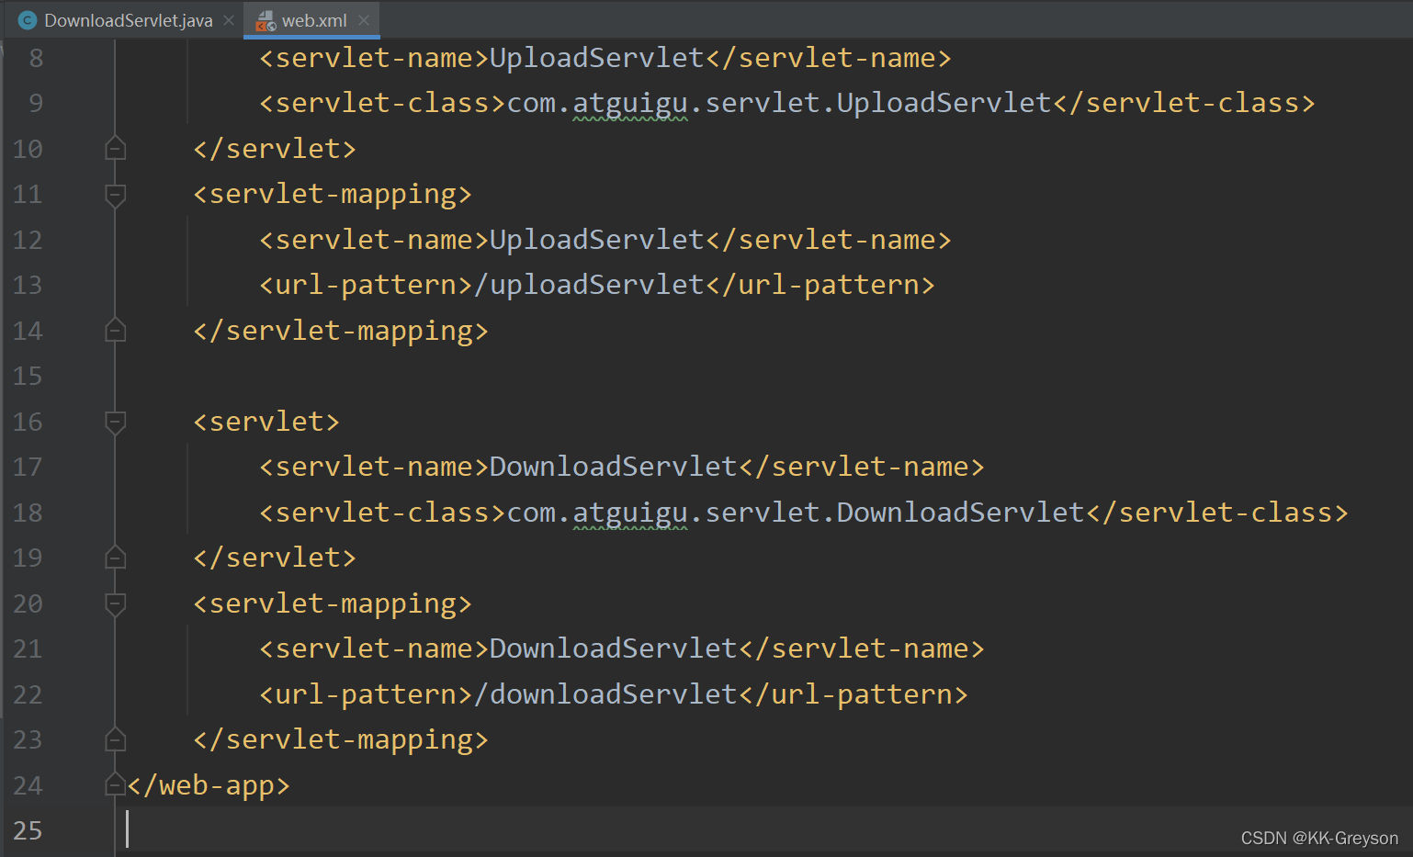Click the /downloadServlet url pattern on line 22

(605, 694)
